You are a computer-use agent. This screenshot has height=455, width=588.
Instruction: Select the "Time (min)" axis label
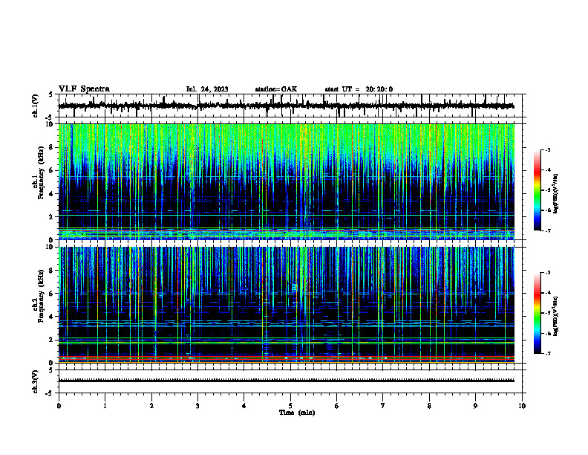297,413
